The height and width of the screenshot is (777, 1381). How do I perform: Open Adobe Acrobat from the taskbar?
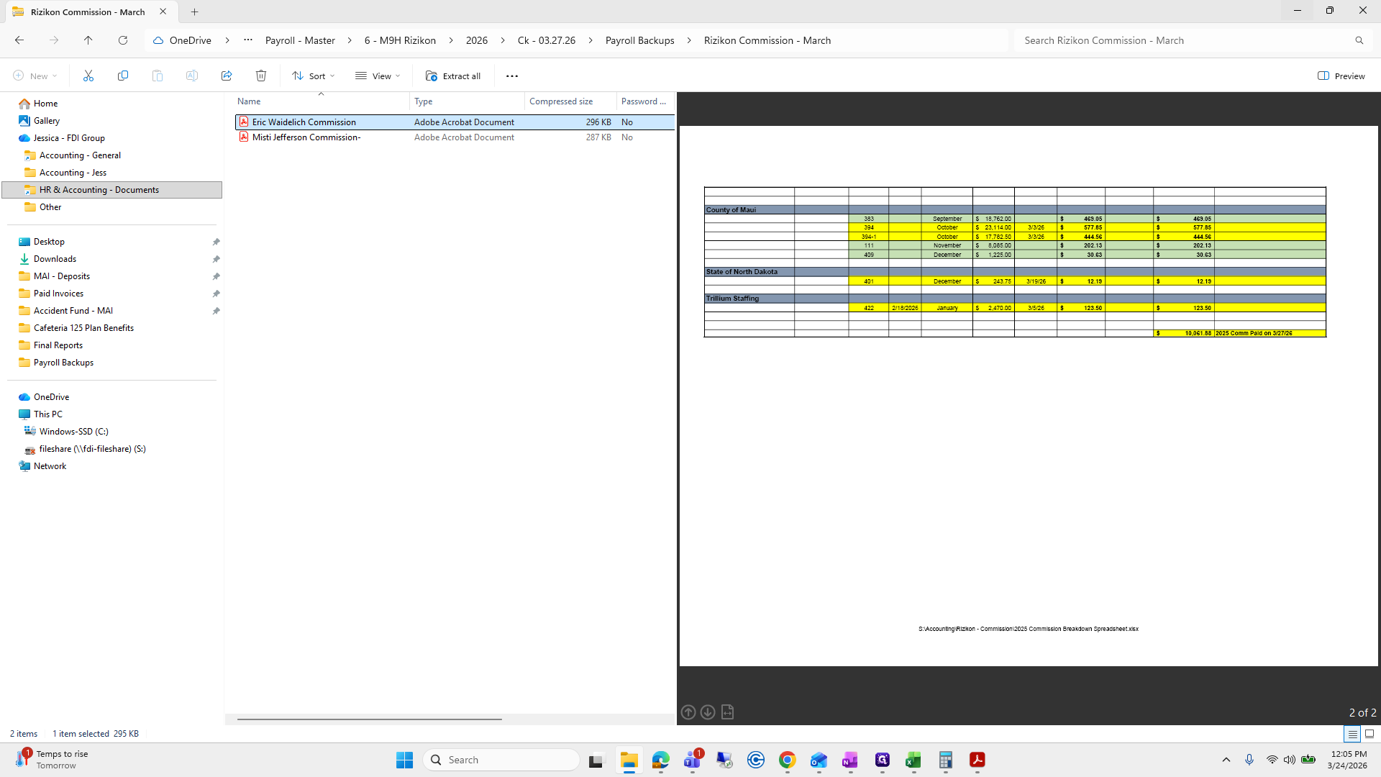[x=977, y=760]
